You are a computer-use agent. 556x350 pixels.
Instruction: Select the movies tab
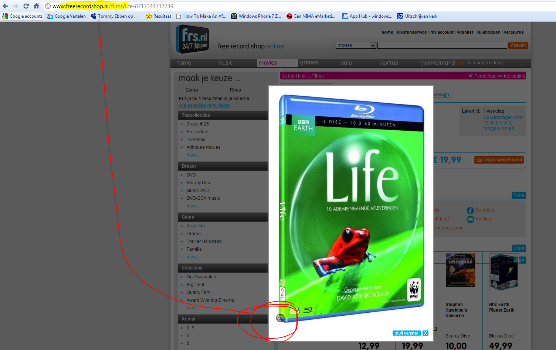click(x=277, y=63)
